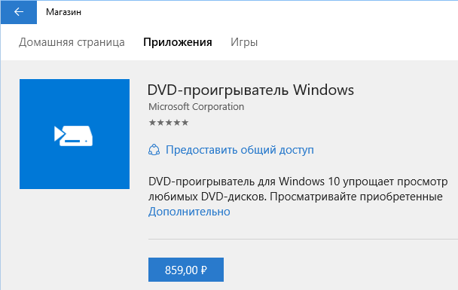This screenshot has width=458, height=290.
Task: Buy the app for 859,00 ₽
Action: point(186,270)
